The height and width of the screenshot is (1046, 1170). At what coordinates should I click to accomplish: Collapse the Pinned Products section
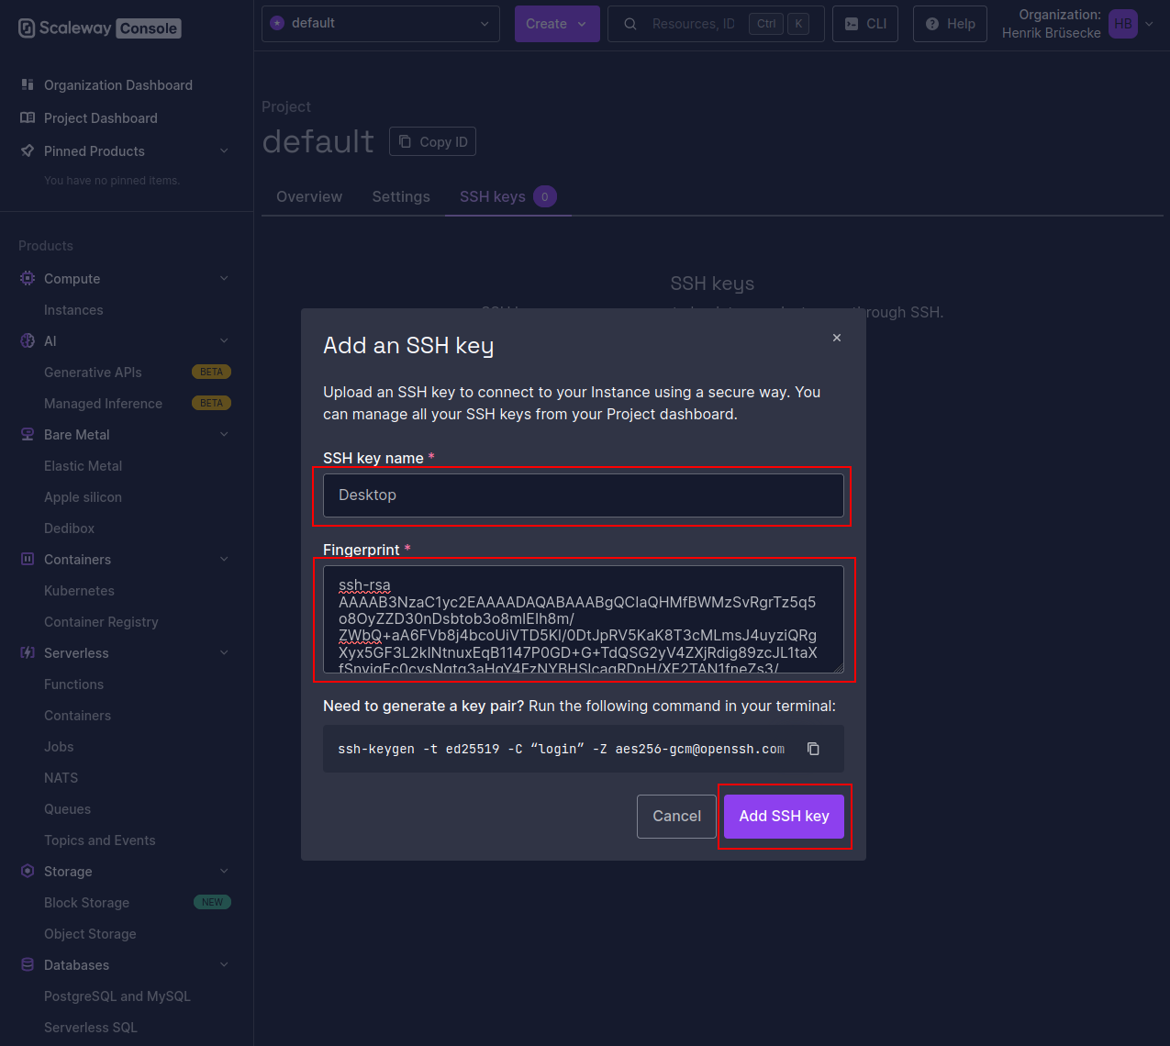tap(224, 150)
